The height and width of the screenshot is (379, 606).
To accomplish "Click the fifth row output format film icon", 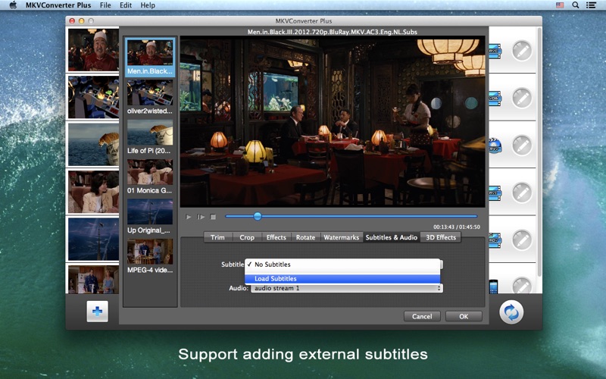I will (x=495, y=240).
